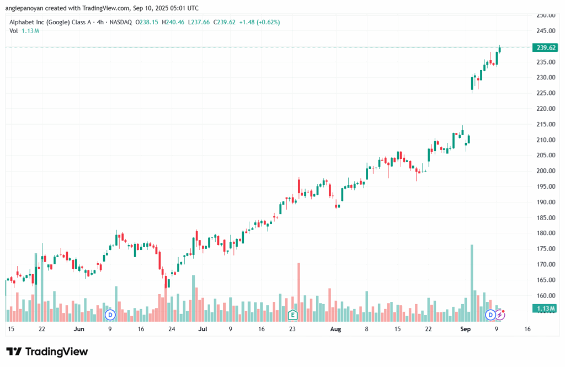This screenshot has height=367, width=565.
Task: Click the 1.13M volume axis label
Action: click(x=545, y=309)
